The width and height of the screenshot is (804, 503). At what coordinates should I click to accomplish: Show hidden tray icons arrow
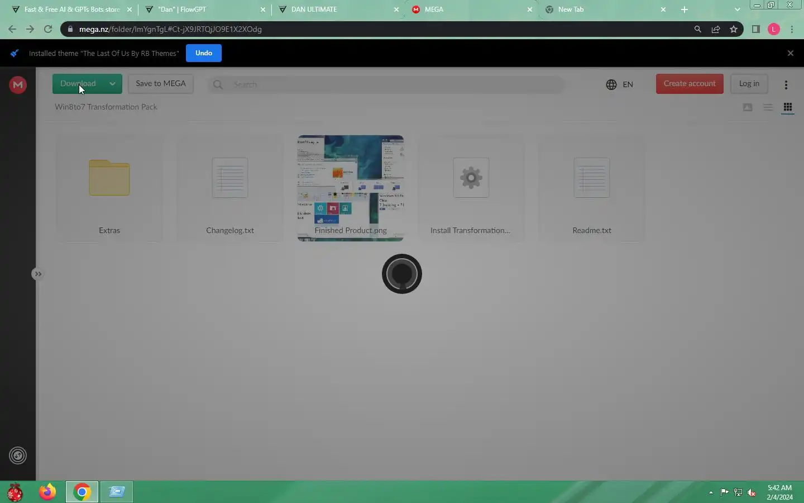click(x=711, y=492)
